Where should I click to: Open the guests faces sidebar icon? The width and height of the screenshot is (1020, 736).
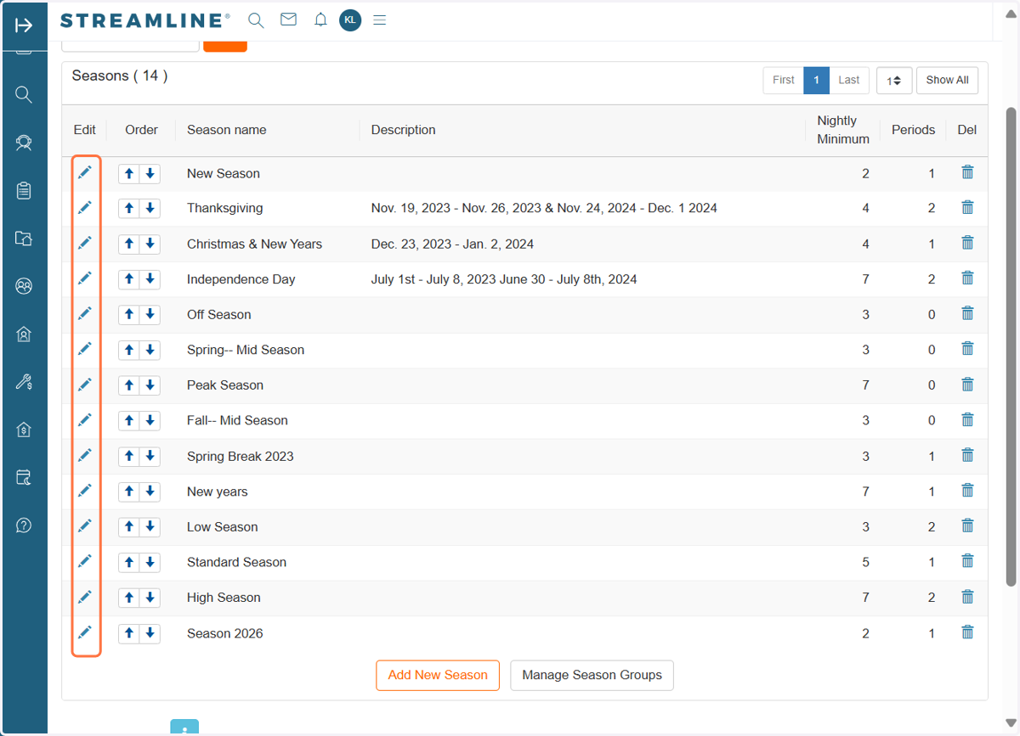24,286
